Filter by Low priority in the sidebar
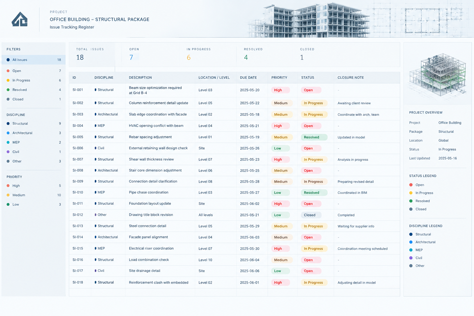Image resolution: width=474 pixels, height=316 pixels. pyautogui.click(x=33, y=205)
